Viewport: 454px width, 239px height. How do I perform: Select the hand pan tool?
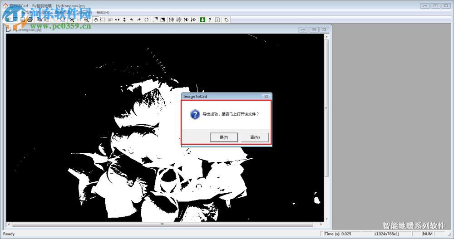[x=96, y=20]
